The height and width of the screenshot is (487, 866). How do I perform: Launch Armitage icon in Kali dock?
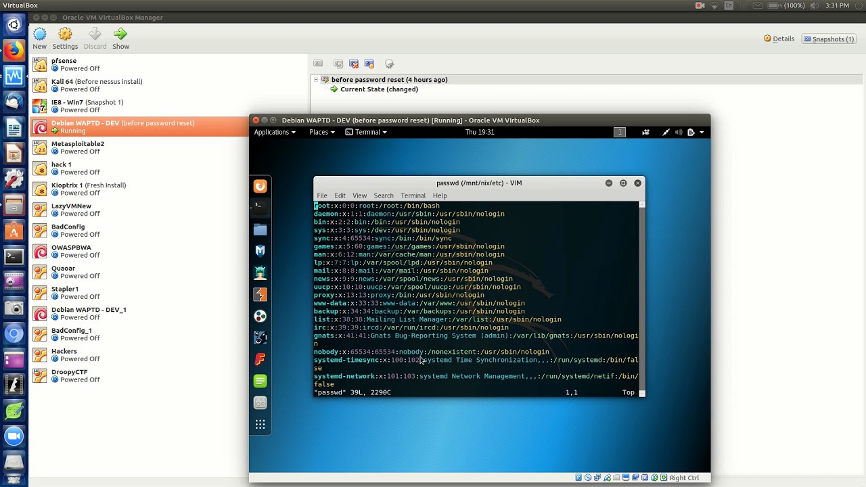coord(260,273)
